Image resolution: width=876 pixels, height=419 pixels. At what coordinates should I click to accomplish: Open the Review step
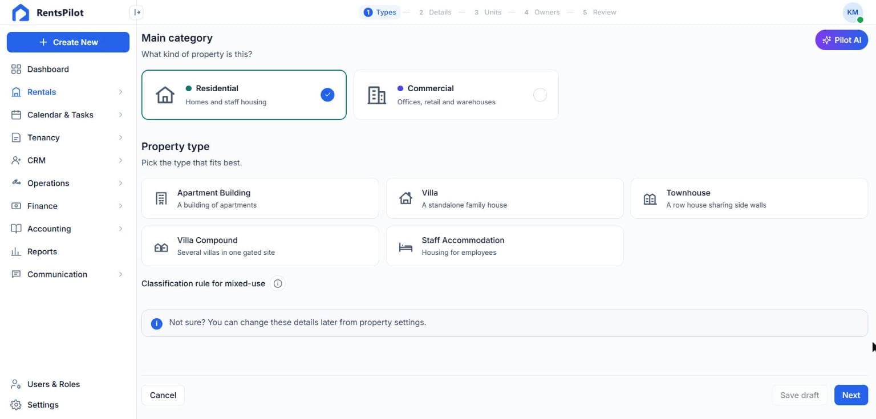coord(599,12)
